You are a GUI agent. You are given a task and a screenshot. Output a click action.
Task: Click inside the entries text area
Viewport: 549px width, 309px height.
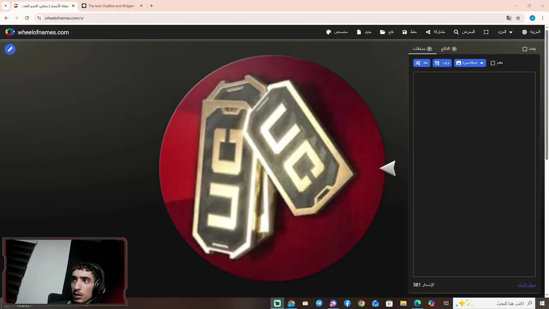pyautogui.click(x=474, y=174)
